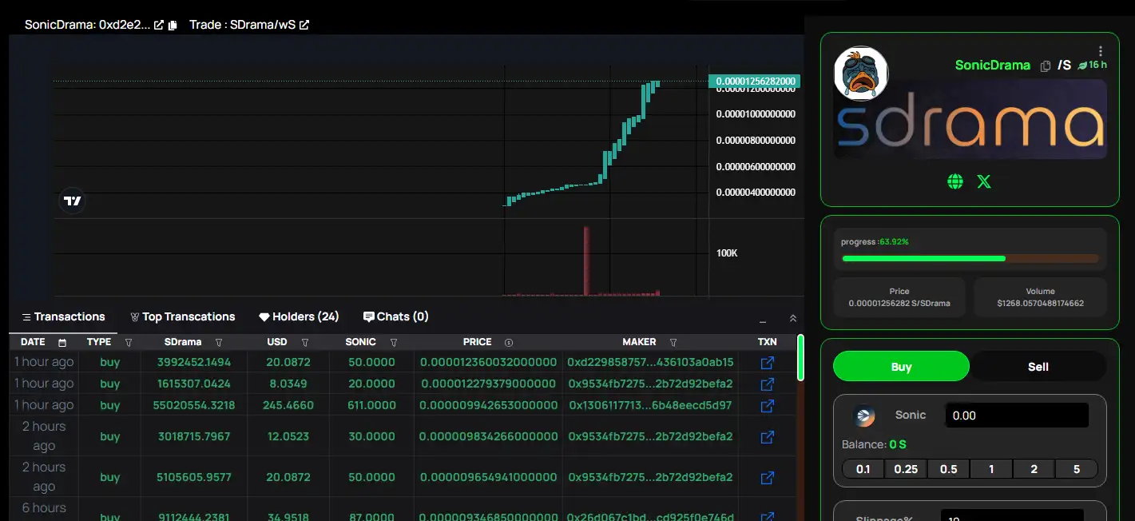Open the TYPE column filter
The width and height of the screenshot is (1135, 521).
129,342
